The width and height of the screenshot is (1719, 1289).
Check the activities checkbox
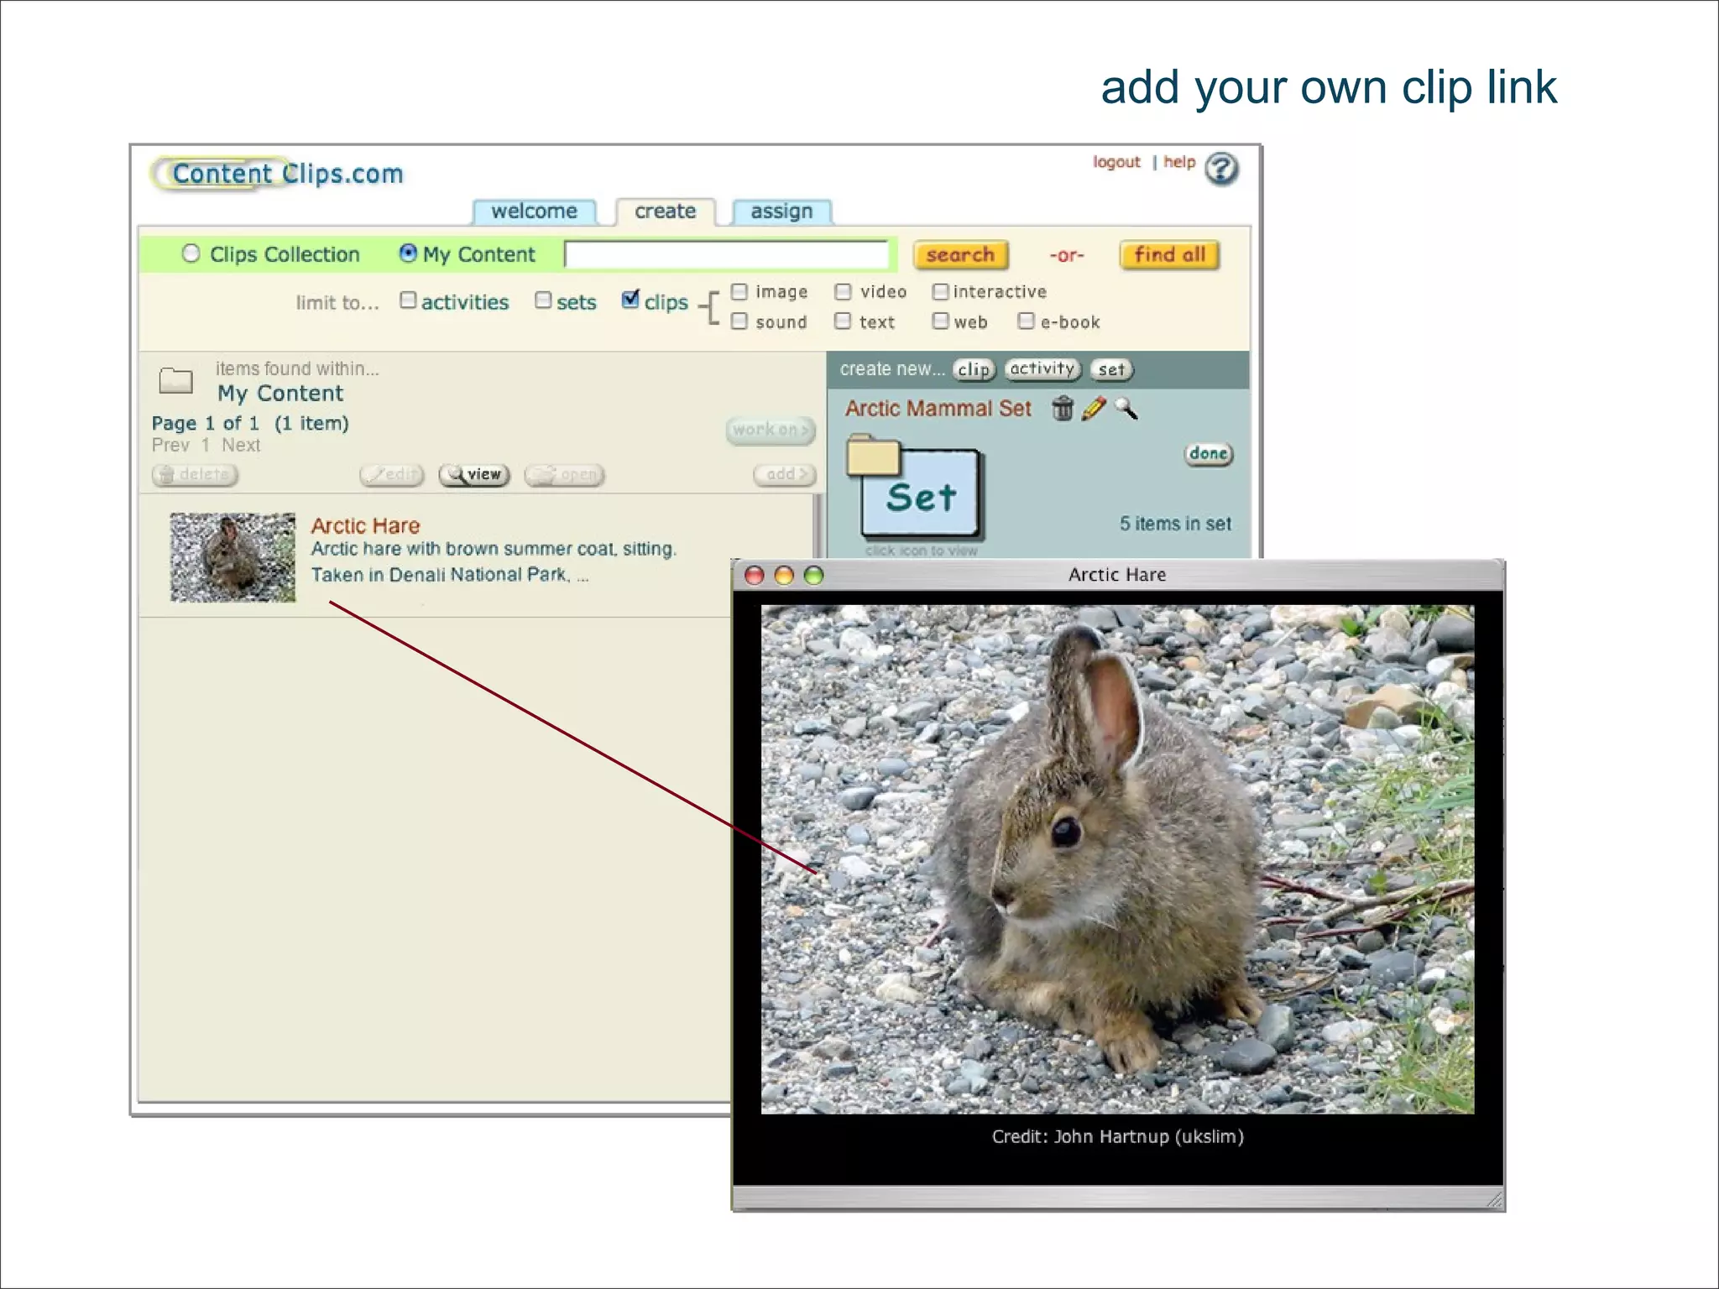(408, 300)
